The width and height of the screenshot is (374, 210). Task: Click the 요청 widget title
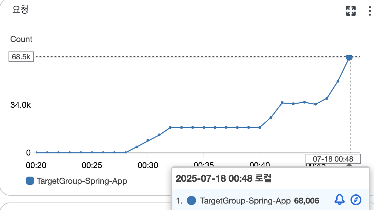tap(20, 10)
